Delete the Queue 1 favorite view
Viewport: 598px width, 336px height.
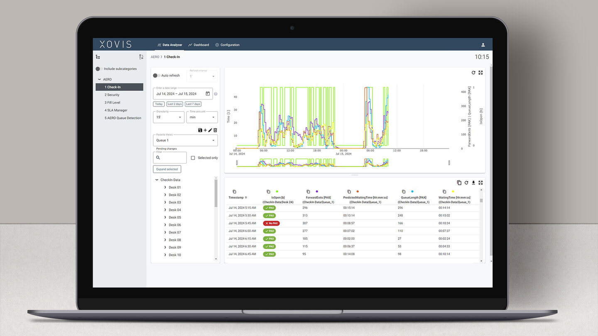coord(215,130)
